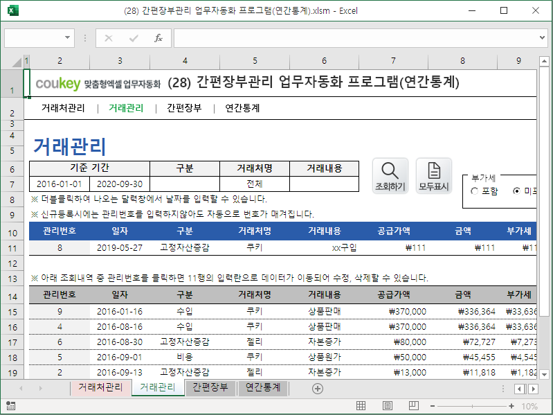Click zoom out minus icon
The width and height of the screenshot is (553, 415).
(433, 406)
